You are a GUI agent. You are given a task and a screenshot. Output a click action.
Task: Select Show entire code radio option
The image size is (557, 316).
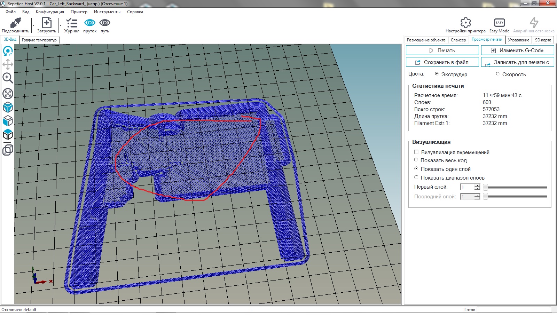(x=416, y=160)
